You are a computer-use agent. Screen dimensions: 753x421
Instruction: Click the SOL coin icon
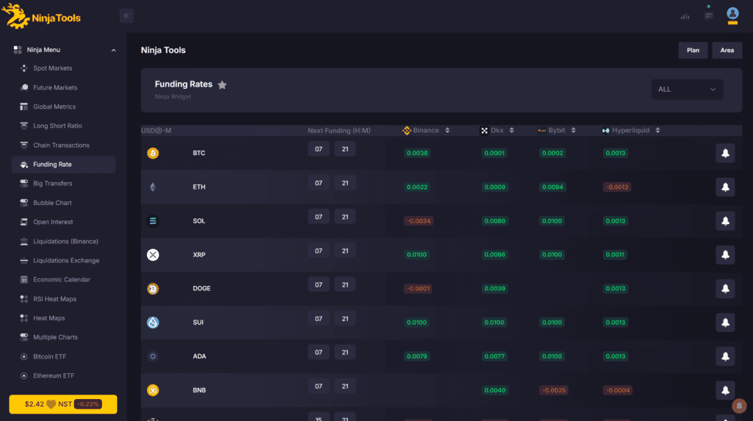[153, 221]
